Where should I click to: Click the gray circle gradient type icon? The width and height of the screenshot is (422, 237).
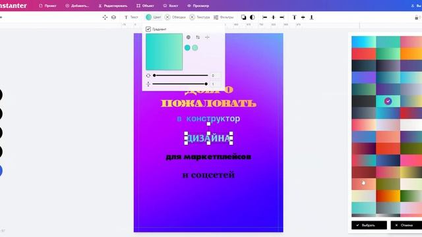tap(189, 37)
